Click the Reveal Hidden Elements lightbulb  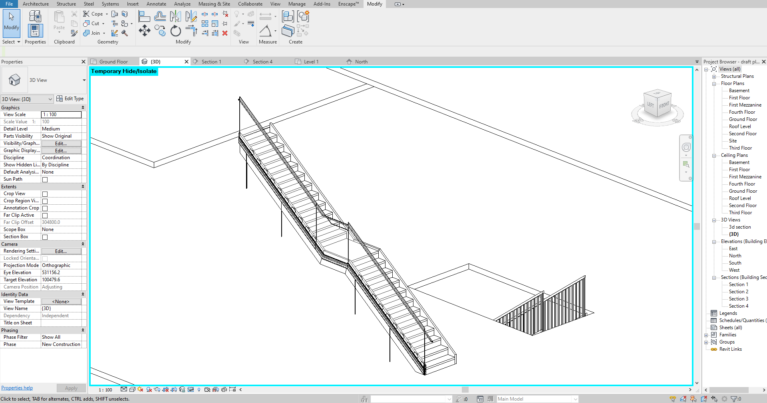point(199,389)
